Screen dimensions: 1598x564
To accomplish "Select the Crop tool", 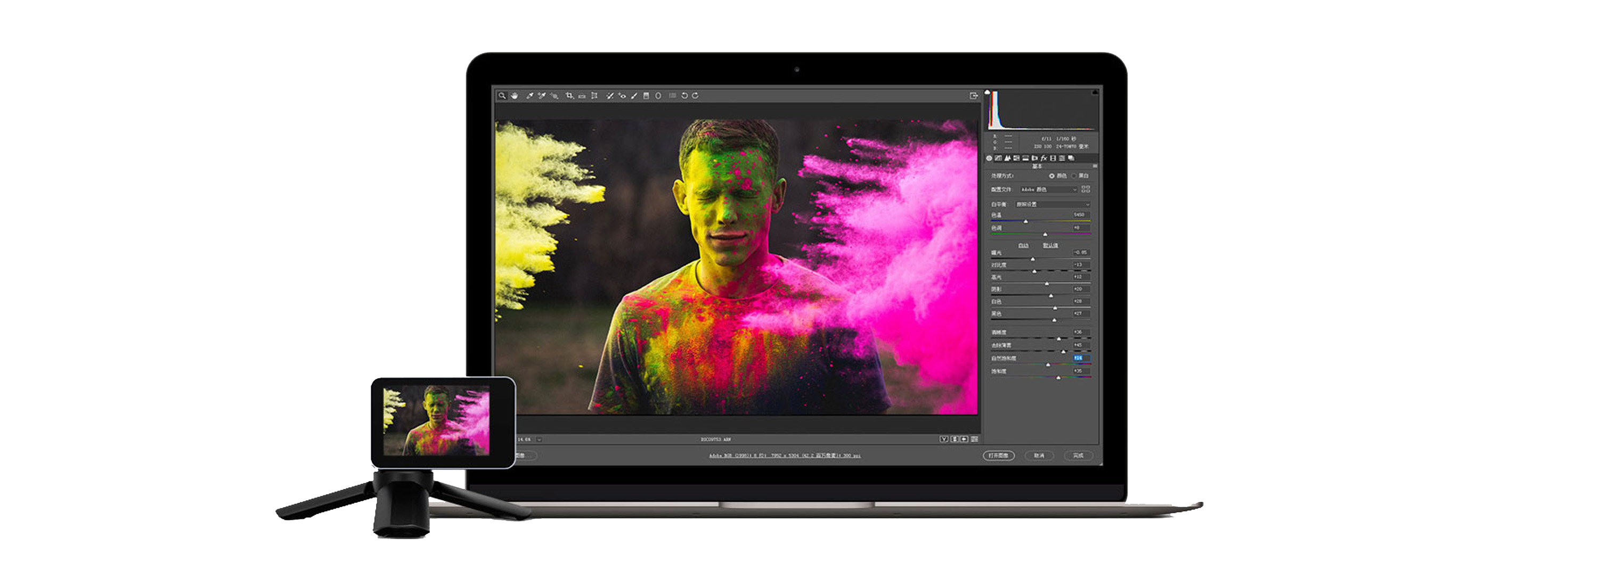I will click(570, 96).
